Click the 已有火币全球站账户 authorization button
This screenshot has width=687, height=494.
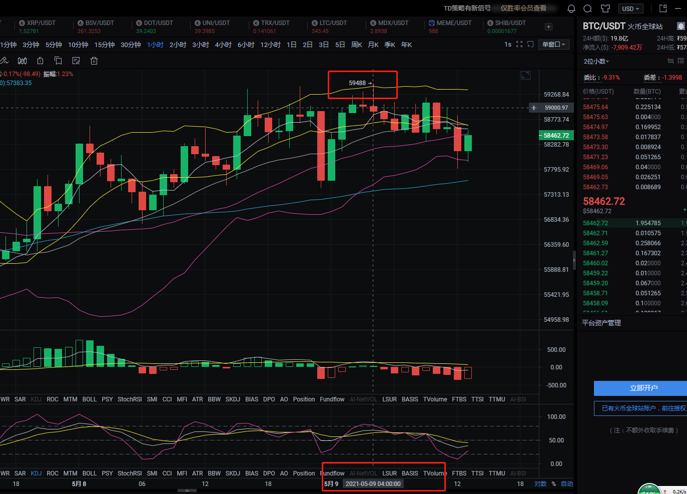pos(643,408)
